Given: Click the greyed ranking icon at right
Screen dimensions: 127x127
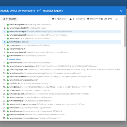Looking at the screenshot, I should pos(117,19).
